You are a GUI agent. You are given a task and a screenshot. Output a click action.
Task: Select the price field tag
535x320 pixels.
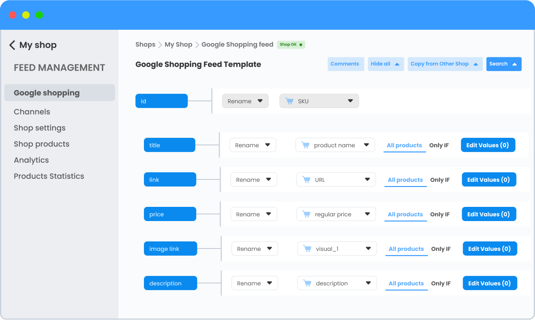click(x=170, y=214)
